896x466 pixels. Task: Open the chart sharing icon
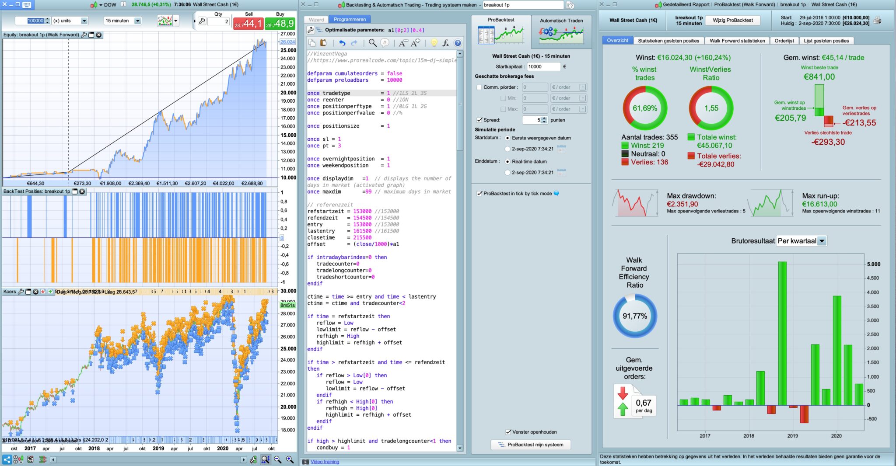click(7, 459)
